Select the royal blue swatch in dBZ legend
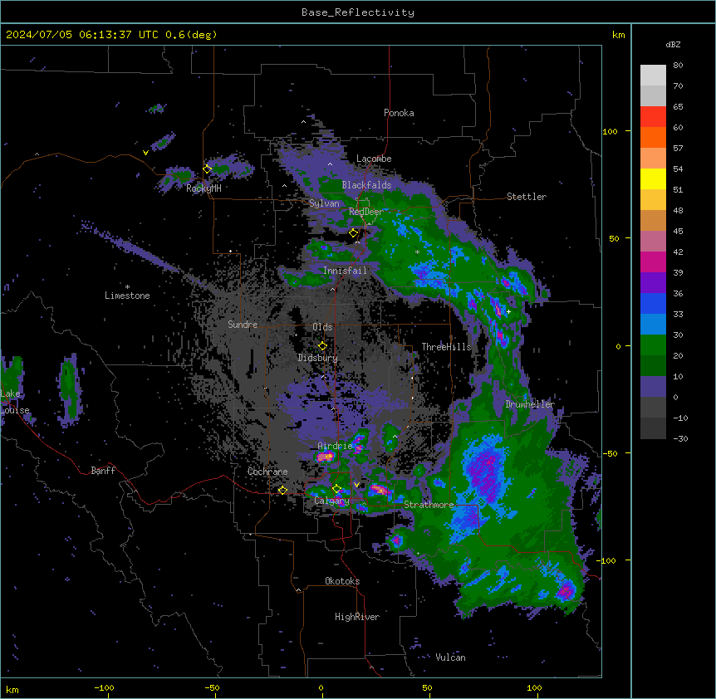Viewport: 716px width, 699px height. point(653,303)
